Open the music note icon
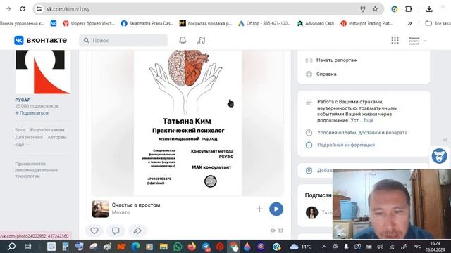451x253 pixels. (201, 41)
